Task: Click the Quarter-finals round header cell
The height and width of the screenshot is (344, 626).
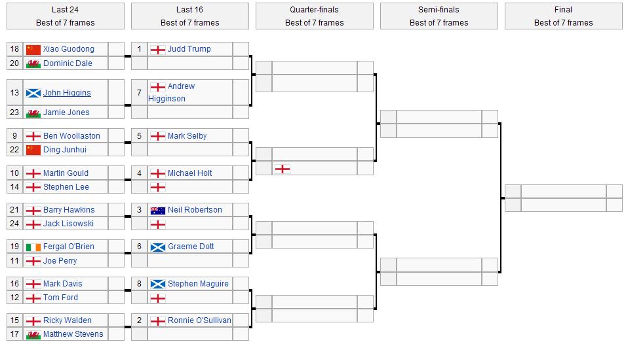Action: (314, 16)
